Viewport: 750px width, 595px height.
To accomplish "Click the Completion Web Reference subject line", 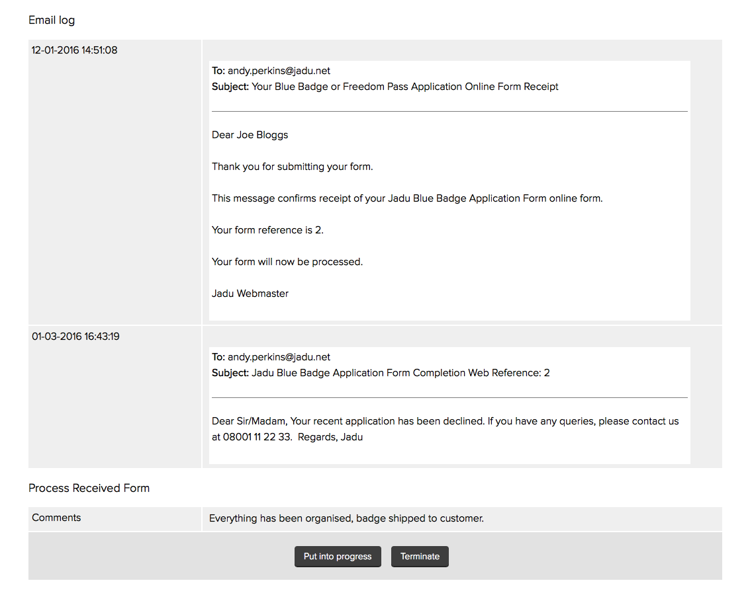I will coord(400,373).
